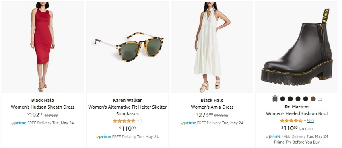The image size is (342, 148).
Task: Open the black Dr. Martens boot image
Action: 297,47
